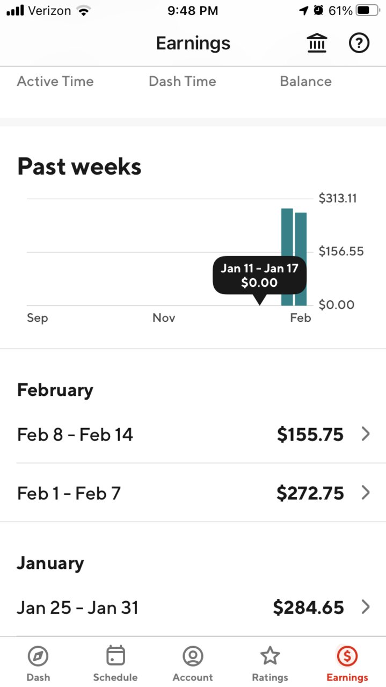Open the $272.75 weekly earnings entry
Image resolution: width=386 pixels, height=687 pixels.
point(193,493)
